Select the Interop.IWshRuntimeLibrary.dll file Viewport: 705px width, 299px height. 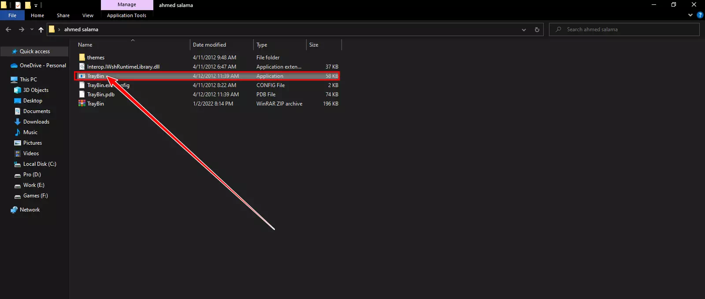tap(123, 67)
